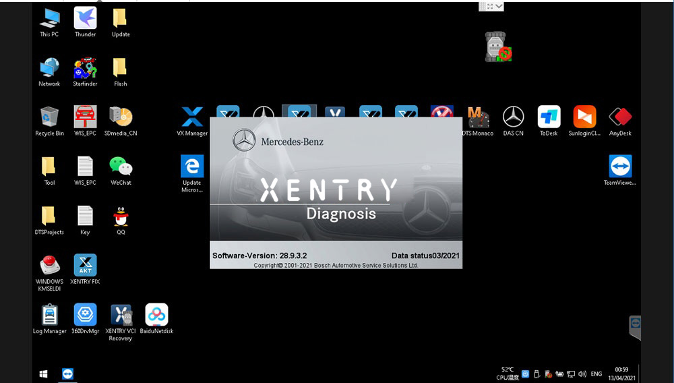
Task: Click the VCI multiplexer disconnected status icon
Action: [498, 47]
